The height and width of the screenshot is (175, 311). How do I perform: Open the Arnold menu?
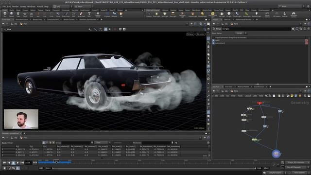click(40, 6)
